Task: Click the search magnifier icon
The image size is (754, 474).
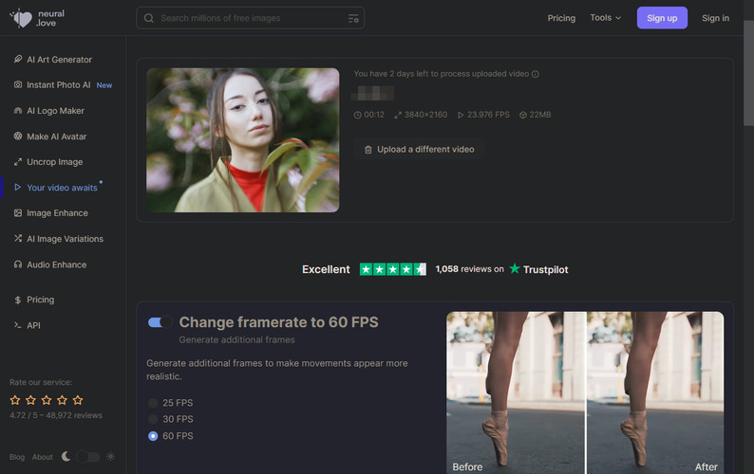Action: [149, 18]
